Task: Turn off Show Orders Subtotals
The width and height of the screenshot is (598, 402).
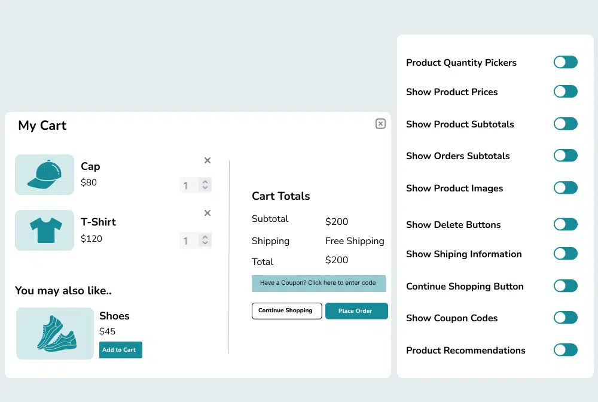Action: pyautogui.click(x=565, y=156)
